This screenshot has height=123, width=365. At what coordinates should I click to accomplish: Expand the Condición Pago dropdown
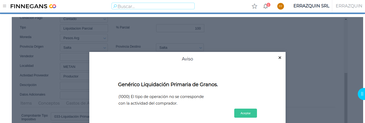coord(104,19)
